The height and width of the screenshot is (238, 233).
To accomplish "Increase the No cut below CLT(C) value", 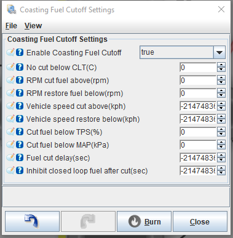I will pyautogui.click(x=221, y=65).
